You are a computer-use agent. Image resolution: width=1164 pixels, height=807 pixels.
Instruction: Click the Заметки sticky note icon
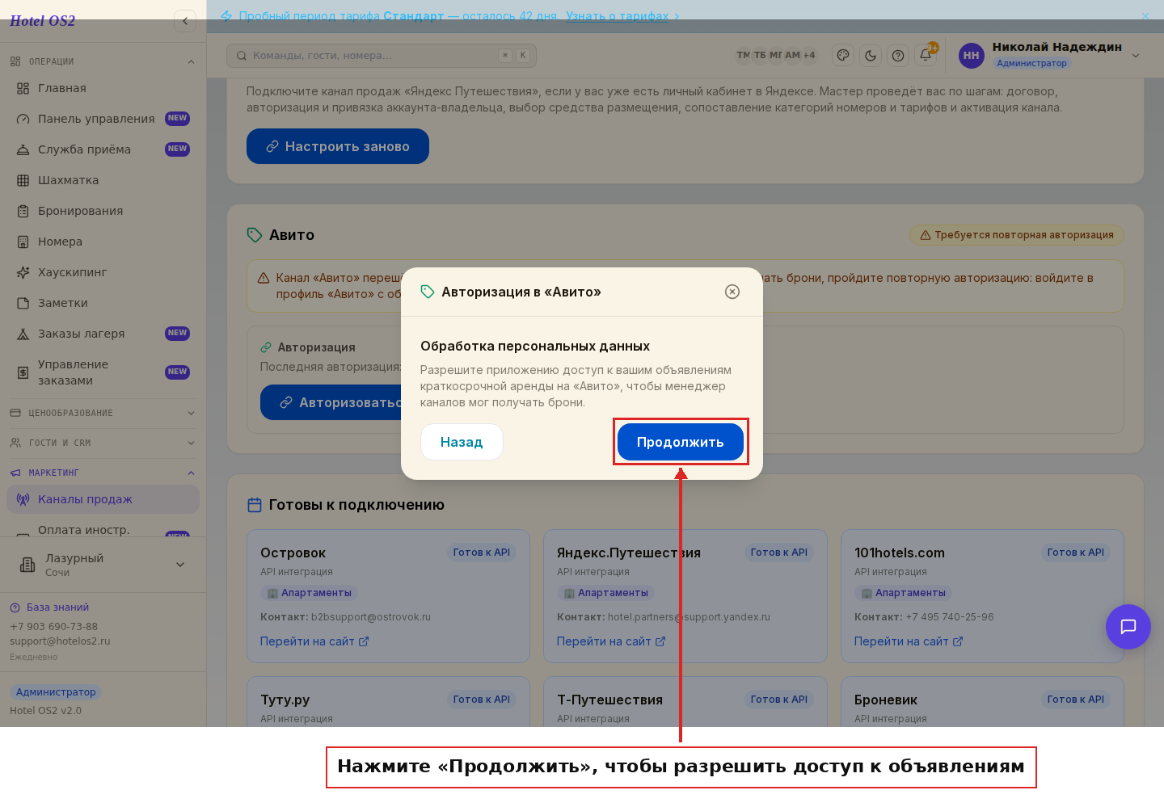23,303
